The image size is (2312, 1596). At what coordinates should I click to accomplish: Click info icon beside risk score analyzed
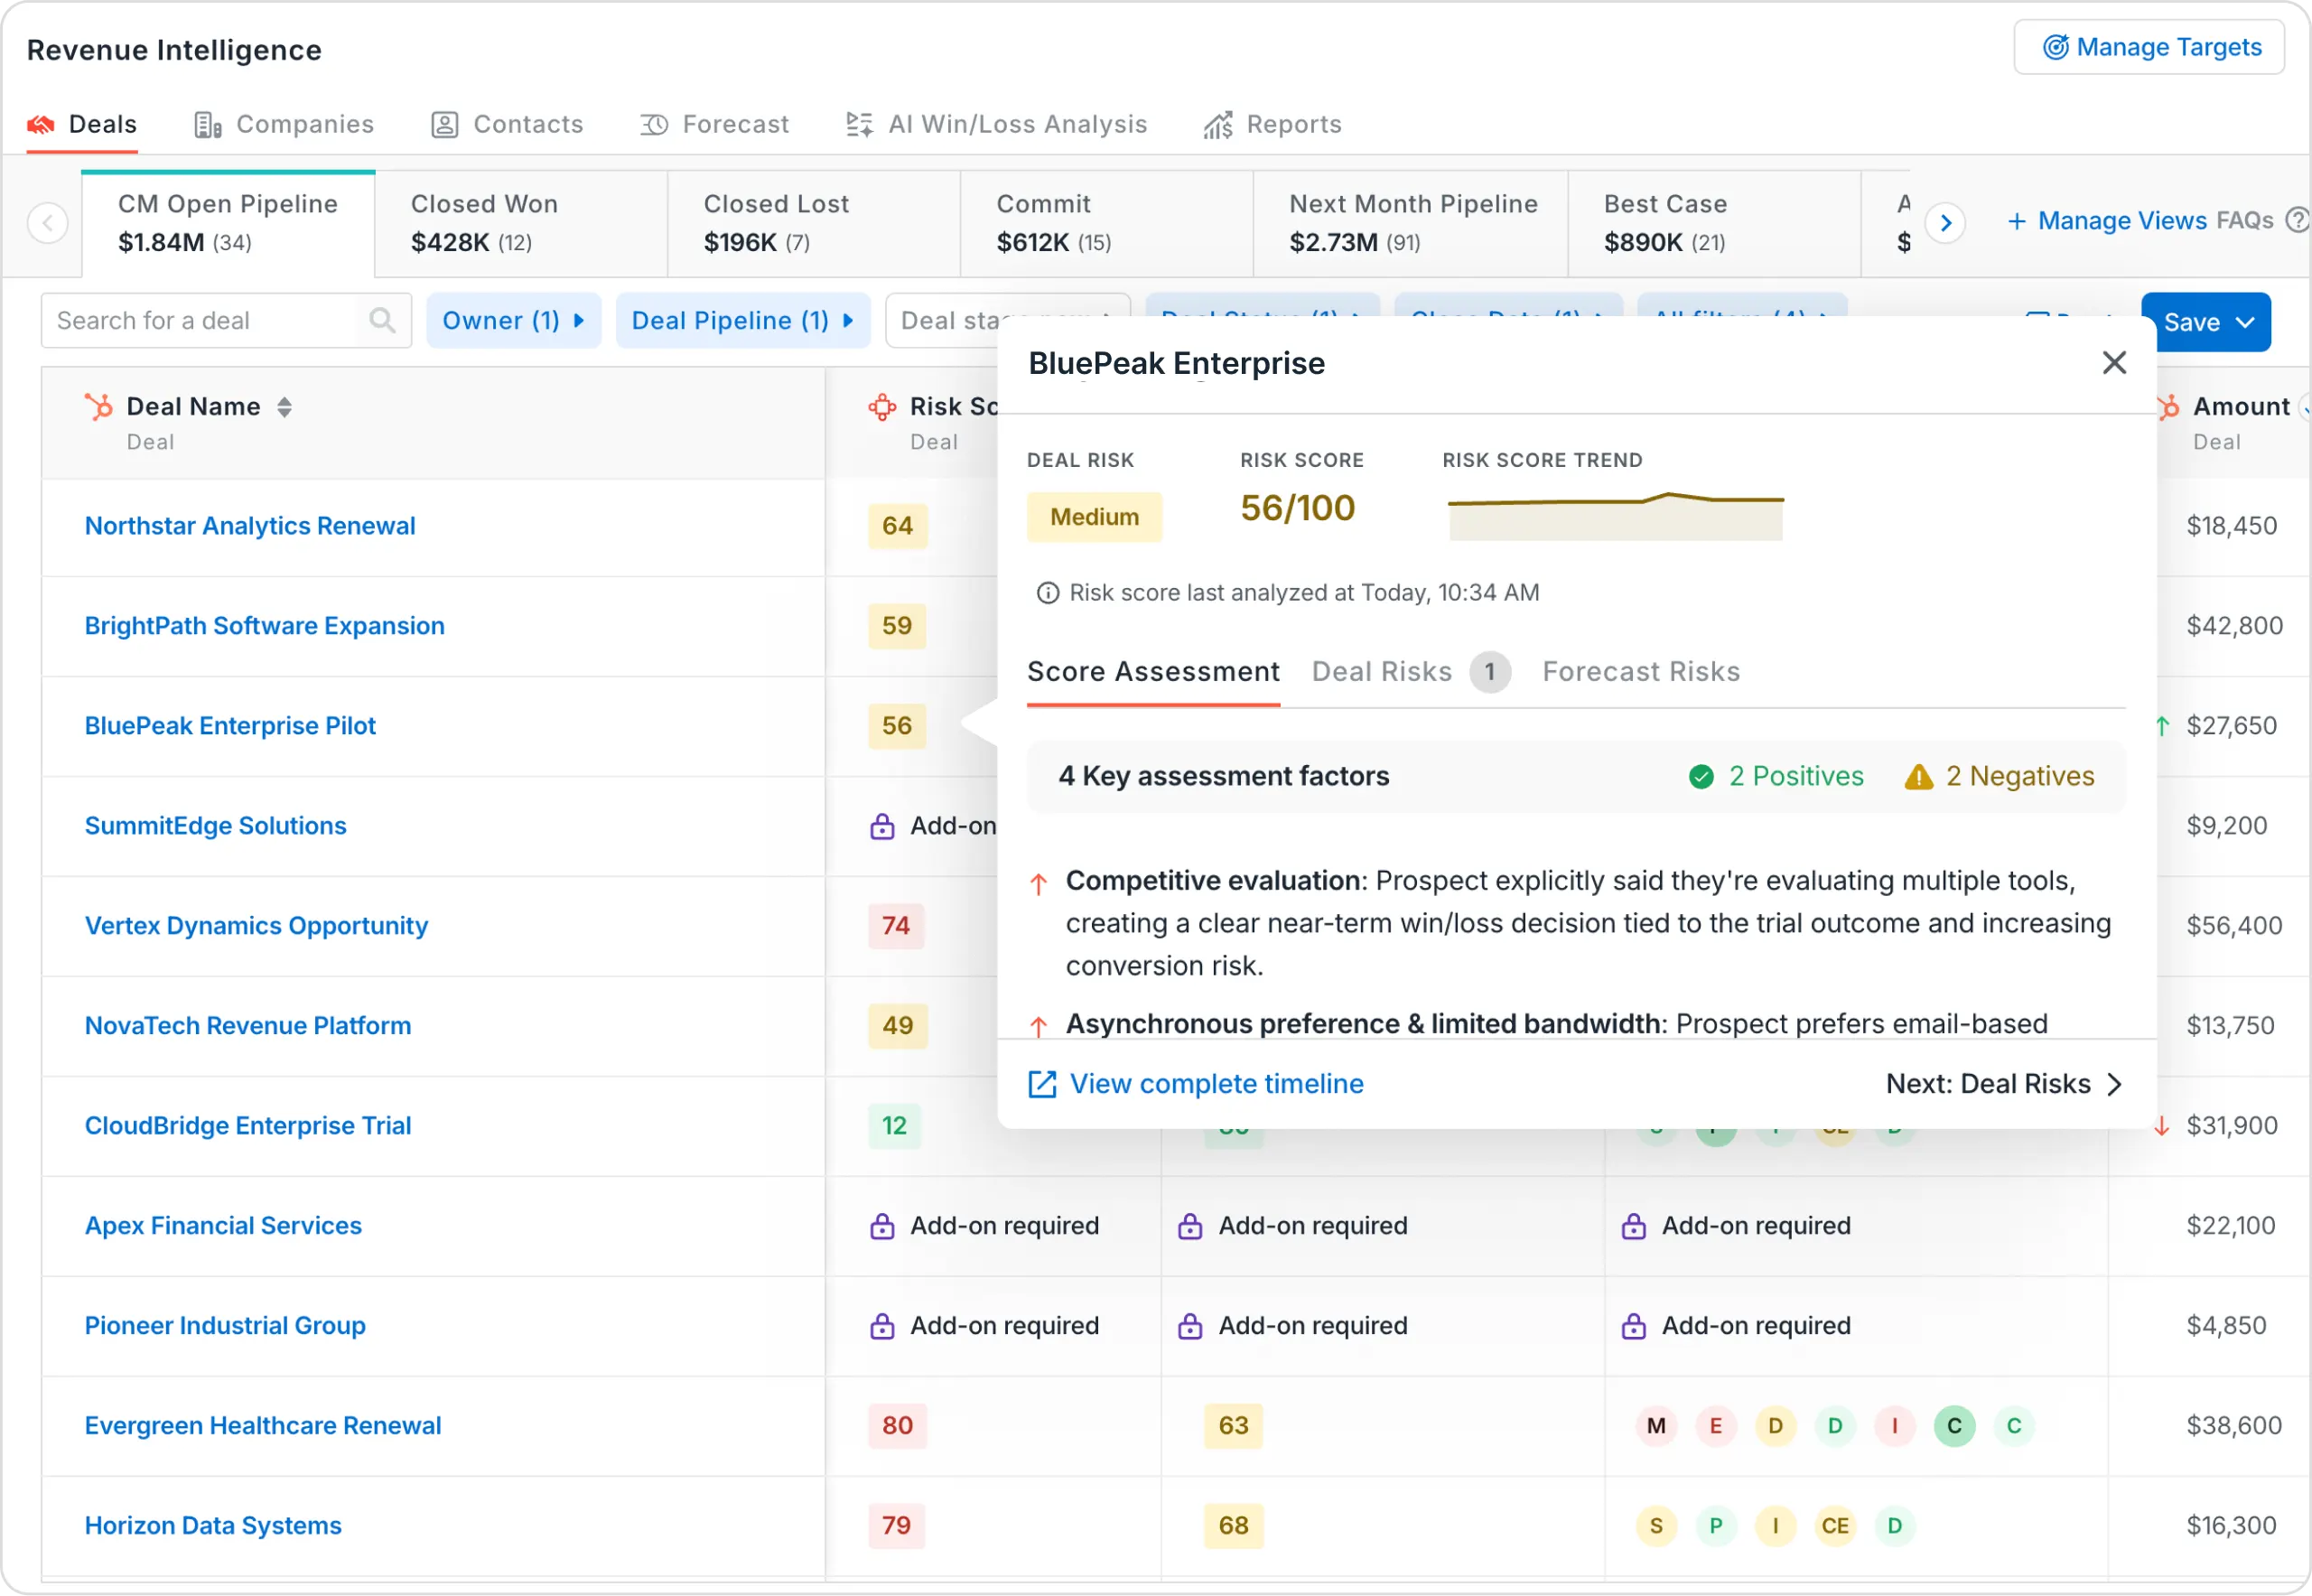tap(1047, 593)
